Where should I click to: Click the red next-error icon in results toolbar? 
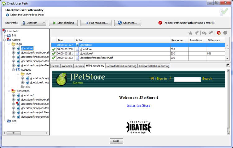pos(219,33)
